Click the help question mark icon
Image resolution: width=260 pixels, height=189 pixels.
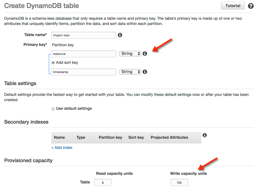pyautogui.click(x=251, y=6)
